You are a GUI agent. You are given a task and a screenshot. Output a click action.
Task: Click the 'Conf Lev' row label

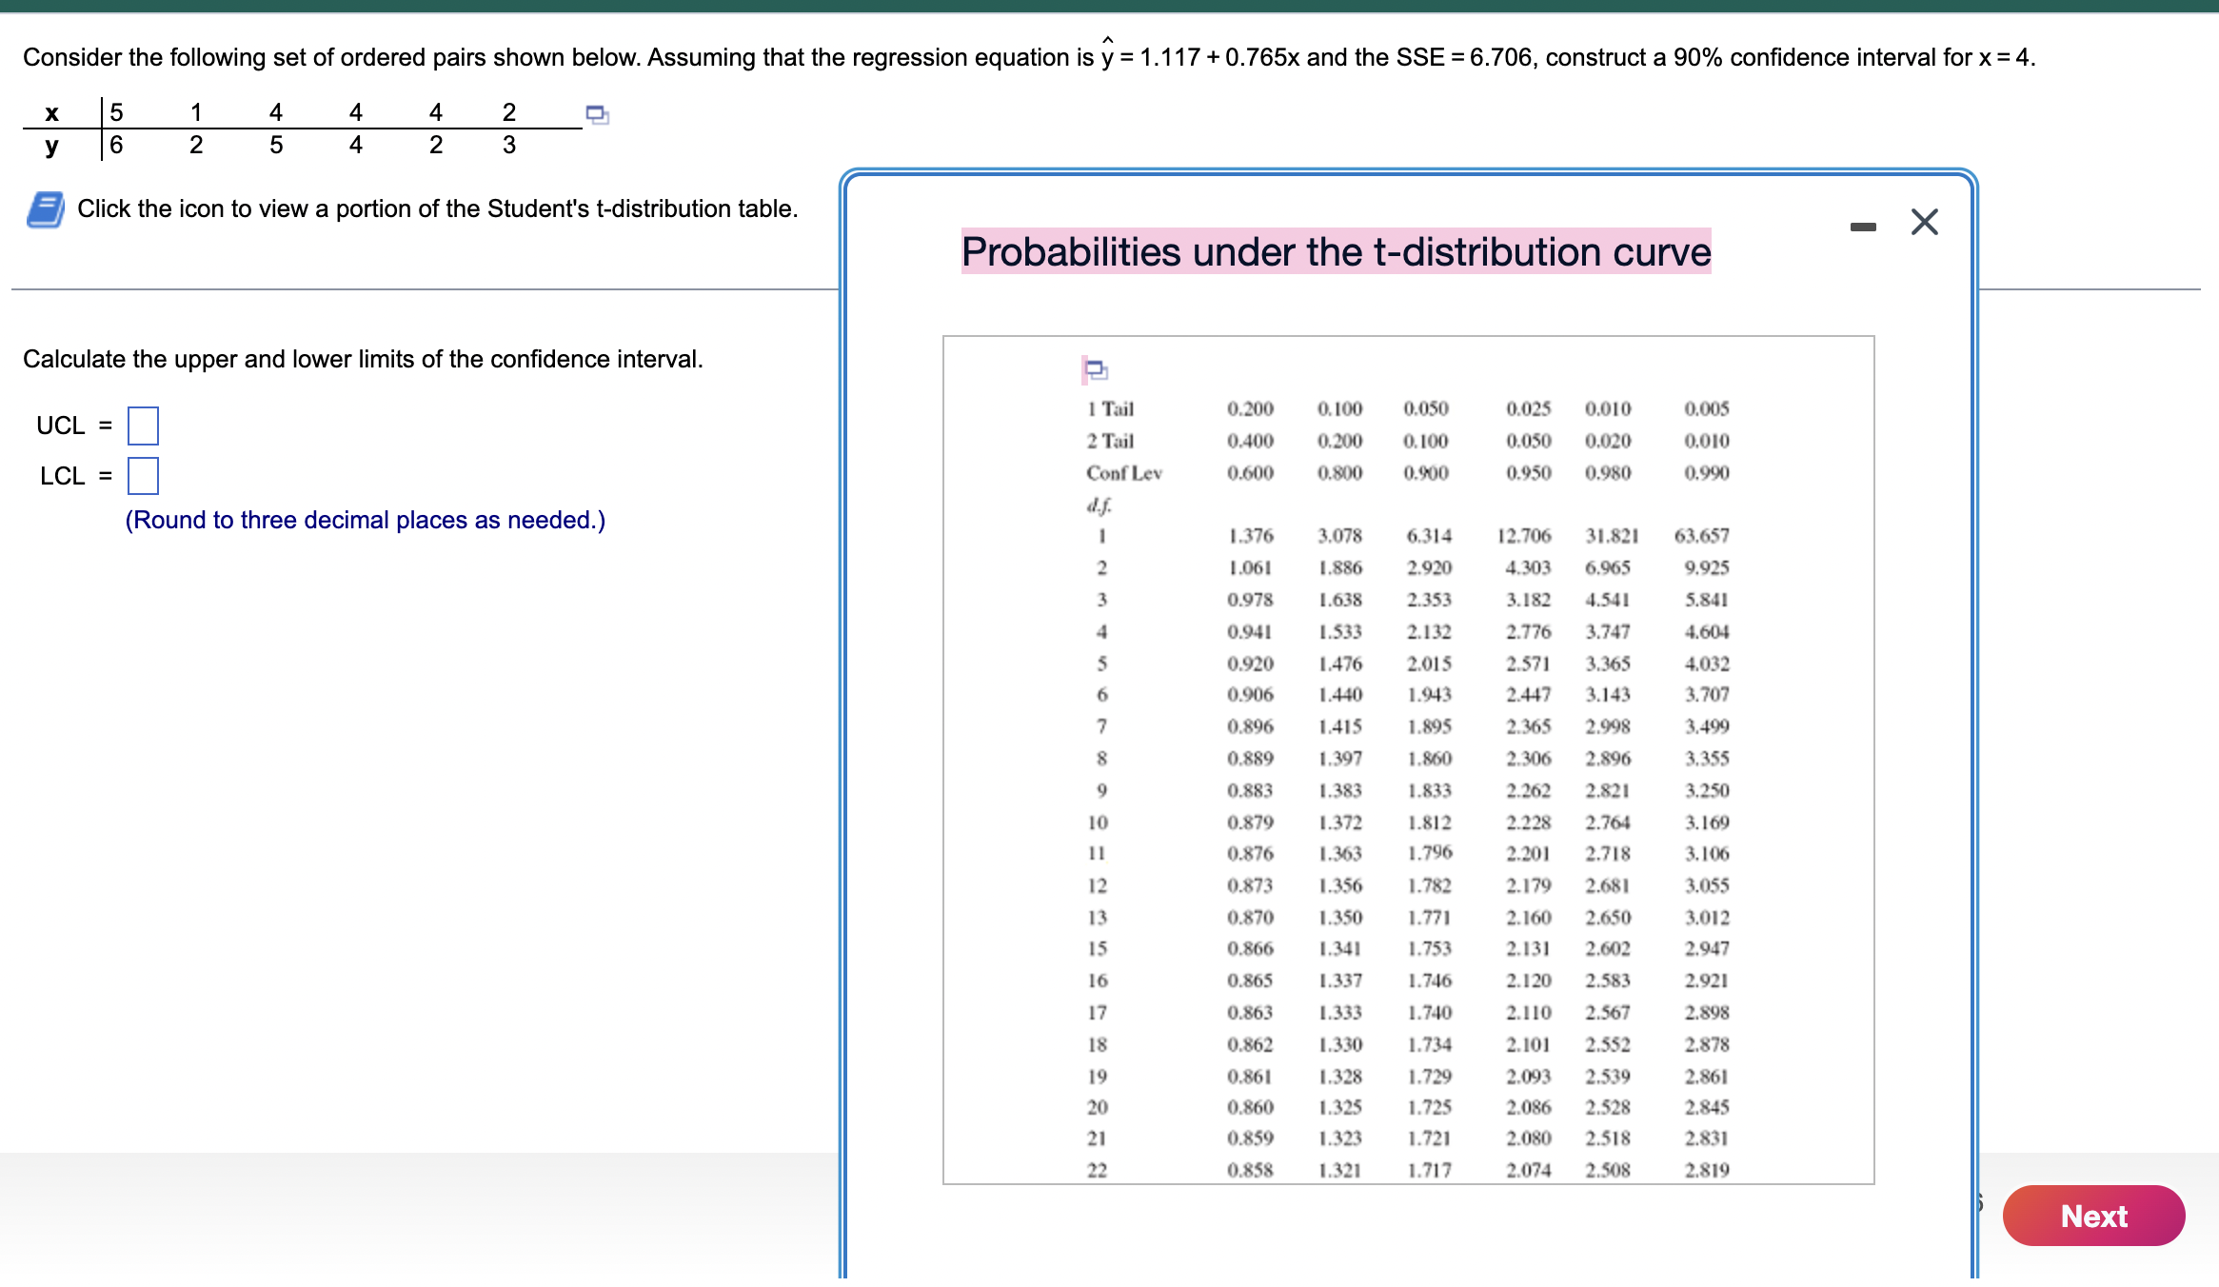(1123, 473)
